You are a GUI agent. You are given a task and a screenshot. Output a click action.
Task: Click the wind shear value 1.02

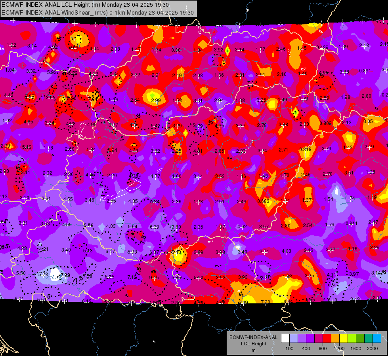tap(7, 121)
